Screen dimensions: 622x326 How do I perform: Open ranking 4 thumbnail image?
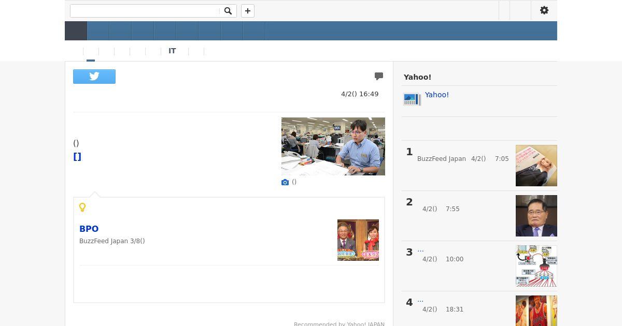click(x=536, y=310)
